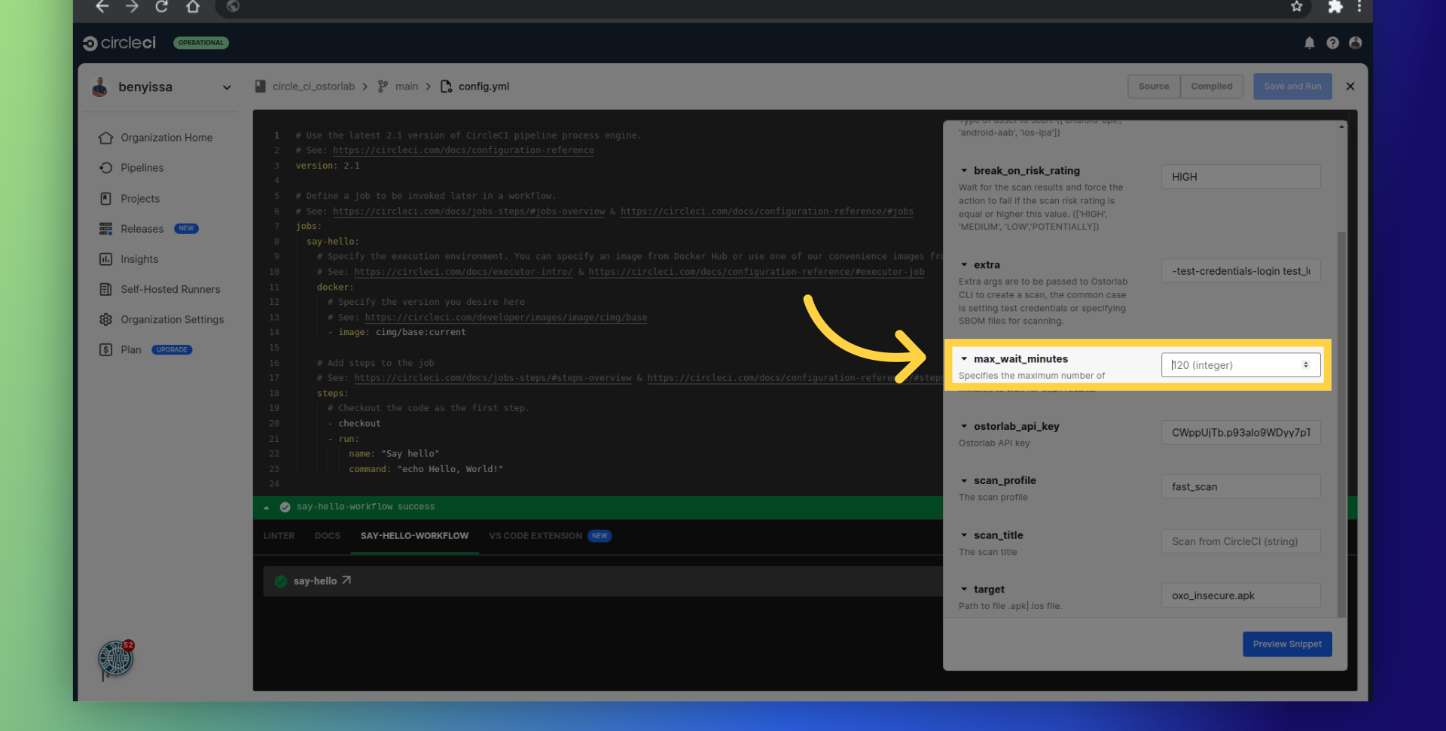Click the notifications bell icon
This screenshot has width=1446, height=731.
[1310, 43]
